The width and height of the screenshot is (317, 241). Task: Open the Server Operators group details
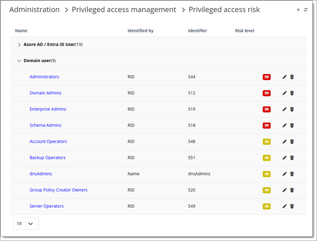point(46,206)
